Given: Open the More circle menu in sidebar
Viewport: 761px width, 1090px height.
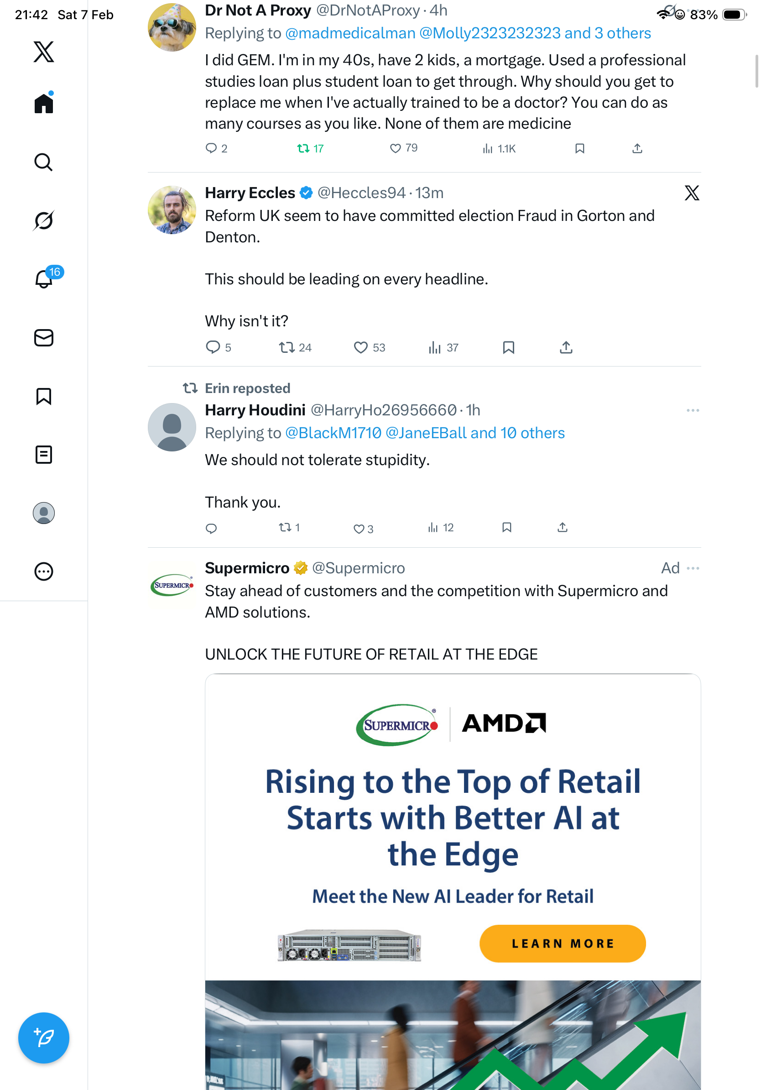Looking at the screenshot, I should point(44,571).
